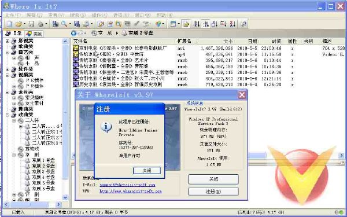Open the 编辑 menu
The height and width of the screenshot is (217, 347).
click(x=34, y=15)
